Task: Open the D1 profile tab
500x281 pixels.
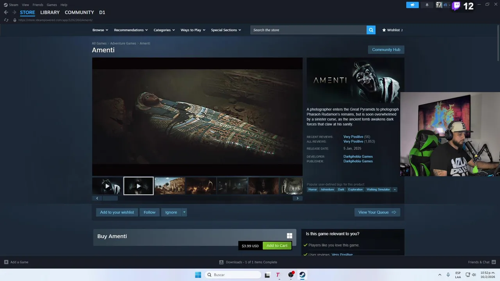Action: [x=102, y=12]
